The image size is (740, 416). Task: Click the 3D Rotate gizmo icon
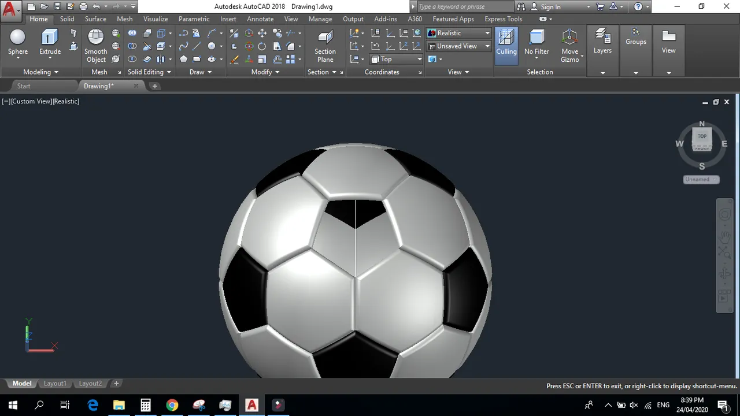[x=249, y=46]
